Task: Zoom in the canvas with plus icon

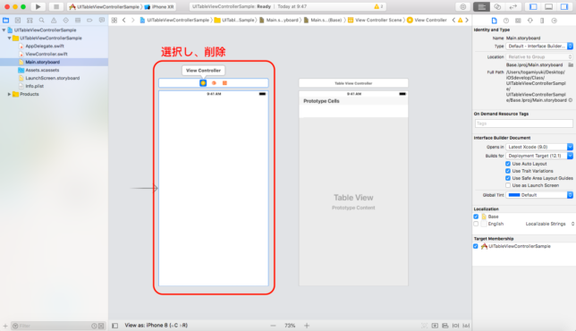Action: click(307, 326)
